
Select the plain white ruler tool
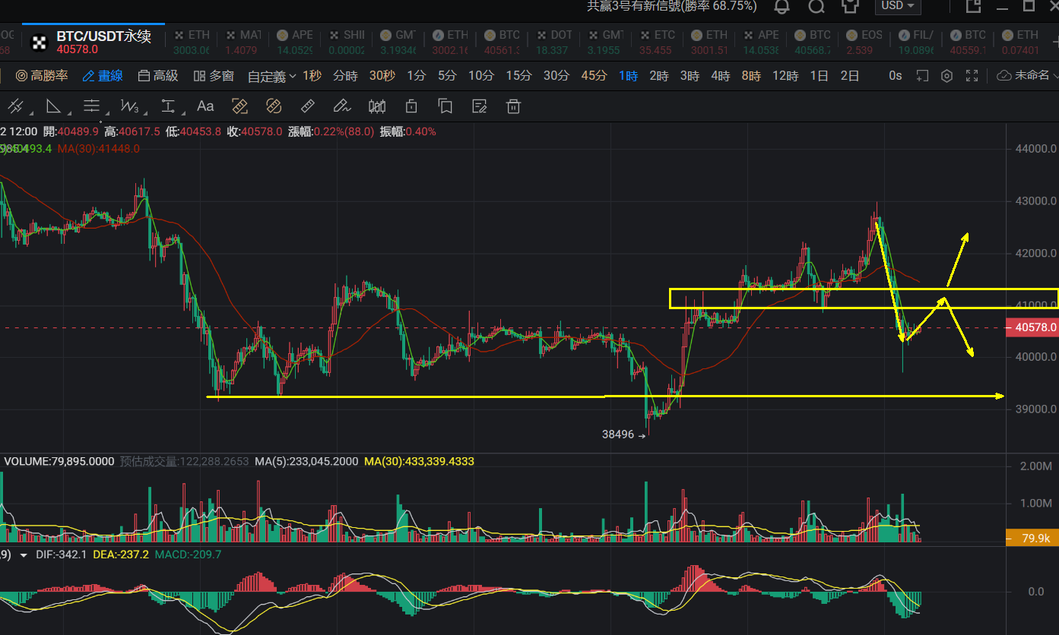tap(308, 106)
